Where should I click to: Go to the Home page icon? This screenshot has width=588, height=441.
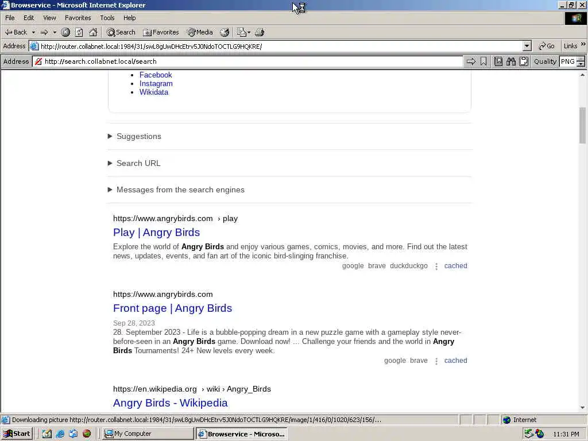93,32
